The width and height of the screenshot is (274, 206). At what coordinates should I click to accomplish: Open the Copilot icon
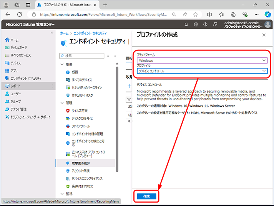coord(267,14)
